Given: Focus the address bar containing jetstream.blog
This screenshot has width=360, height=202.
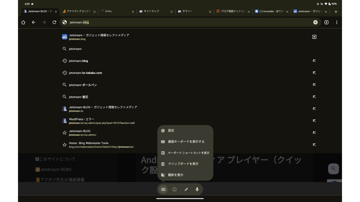Looking at the screenshot, I should 190,22.
